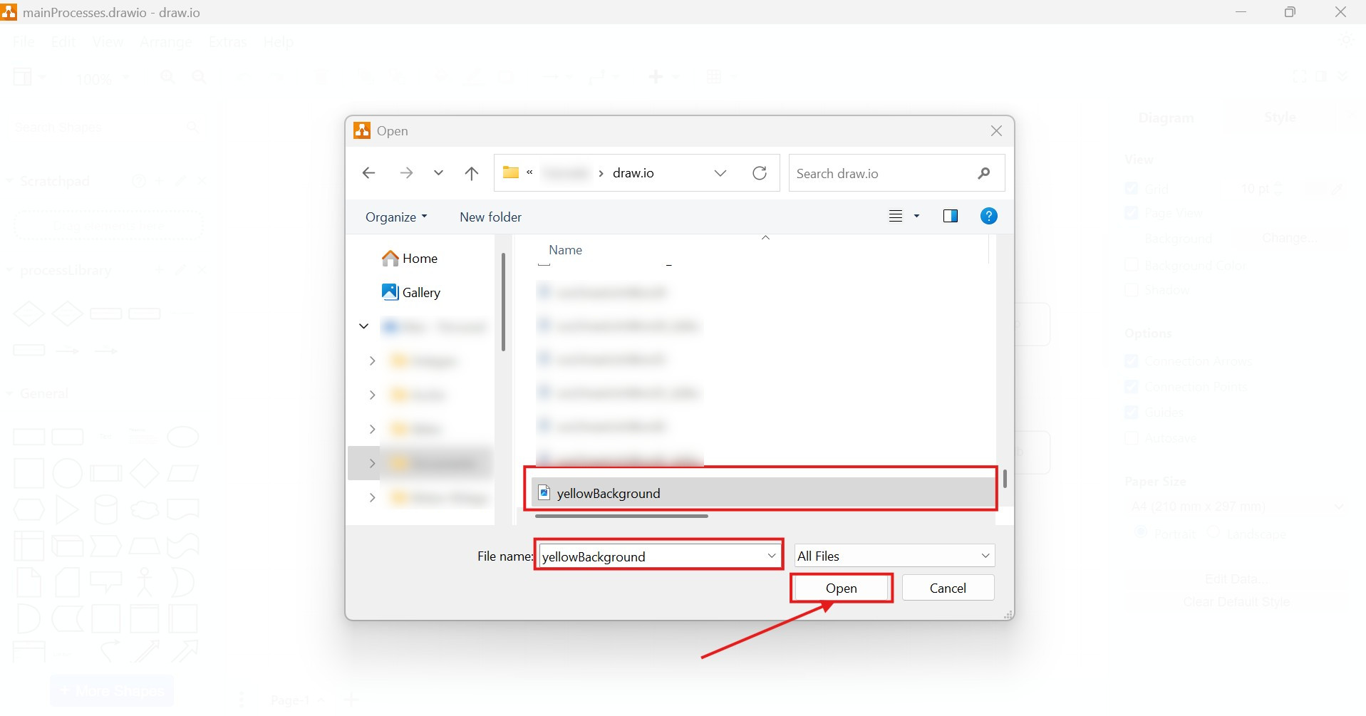This screenshot has height=716, width=1366.
Task: Open the change view dropdown near the layout icon
Action: pos(916,216)
